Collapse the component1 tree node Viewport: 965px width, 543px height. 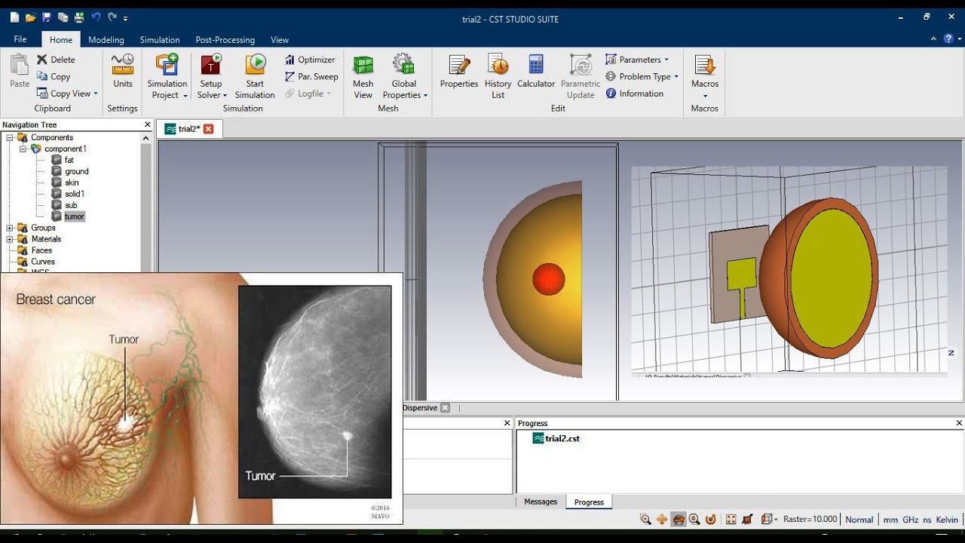[x=23, y=149]
